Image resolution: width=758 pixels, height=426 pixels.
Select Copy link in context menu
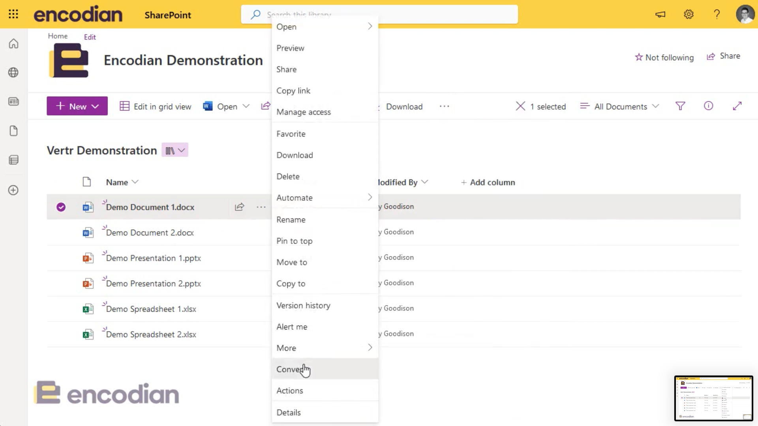pyautogui.click(x=325, y=91)
